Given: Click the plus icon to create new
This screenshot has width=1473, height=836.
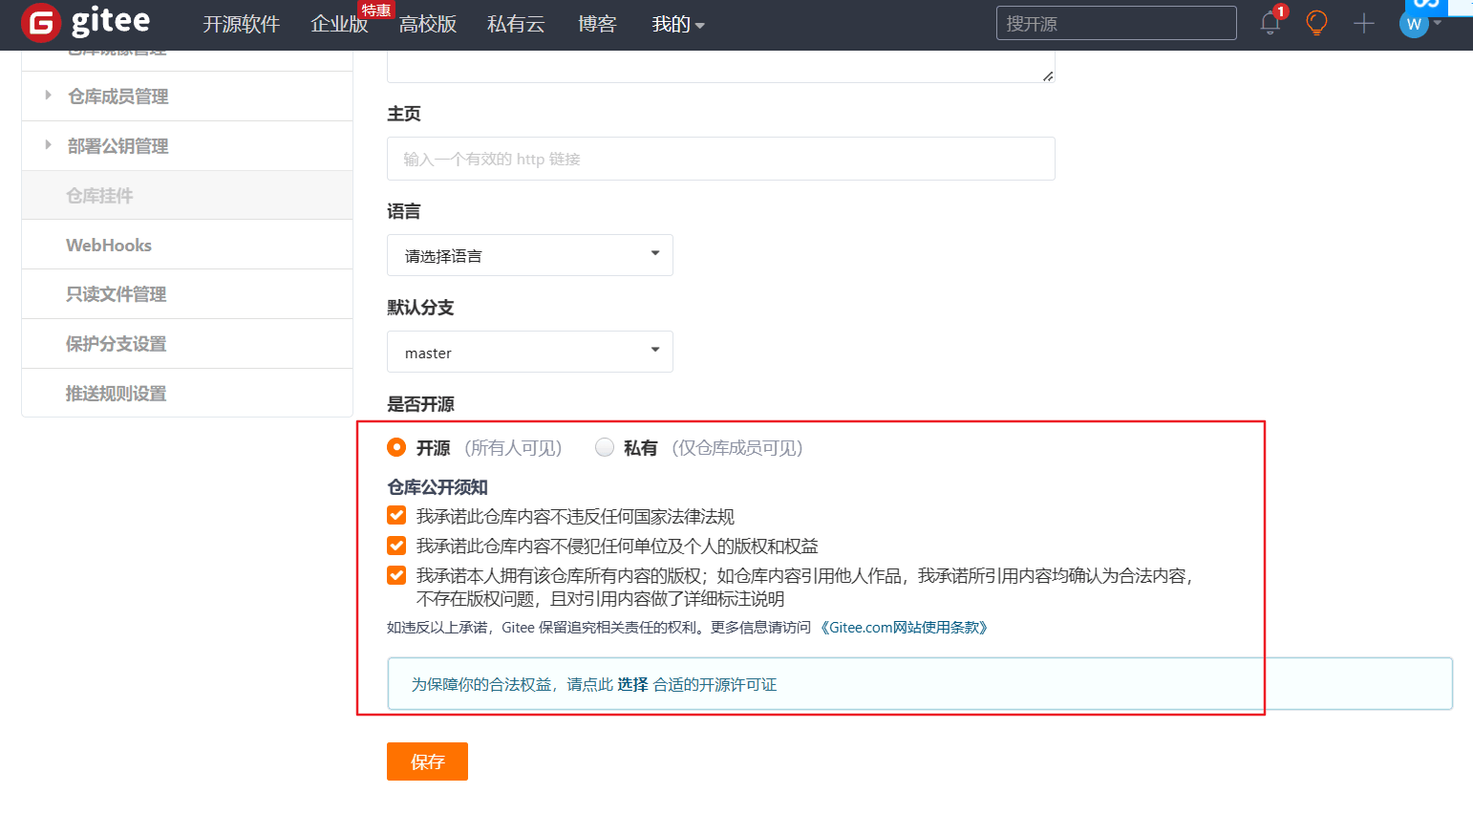Looking at the screenshot, I should click(1364, 24).
